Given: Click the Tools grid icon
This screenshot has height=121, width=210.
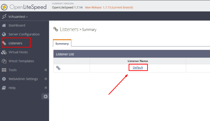Looking at the screenshot, I should (4, 70).
